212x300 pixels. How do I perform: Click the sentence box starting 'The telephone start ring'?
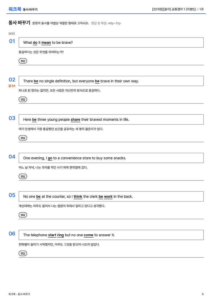pyautogui.click(x=111, y=235)
